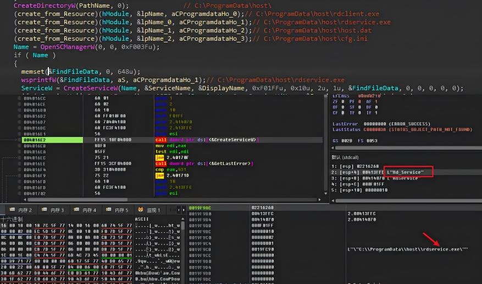The width and height of the screenshot is (482, 284).
Task: Click OpenSCManagerW in the pseudocode
Action: (68, 47)
